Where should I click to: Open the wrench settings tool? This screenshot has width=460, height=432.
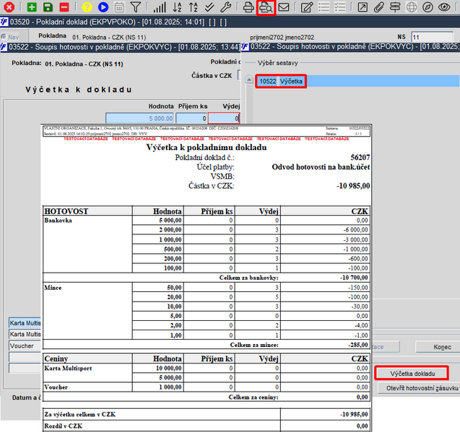point(225,8)
